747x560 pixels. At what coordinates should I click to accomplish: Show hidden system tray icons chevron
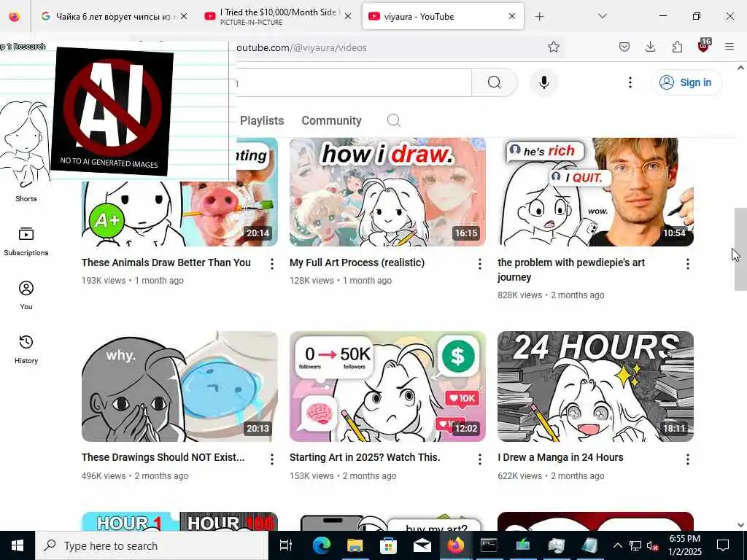click(x=617, y=545)
